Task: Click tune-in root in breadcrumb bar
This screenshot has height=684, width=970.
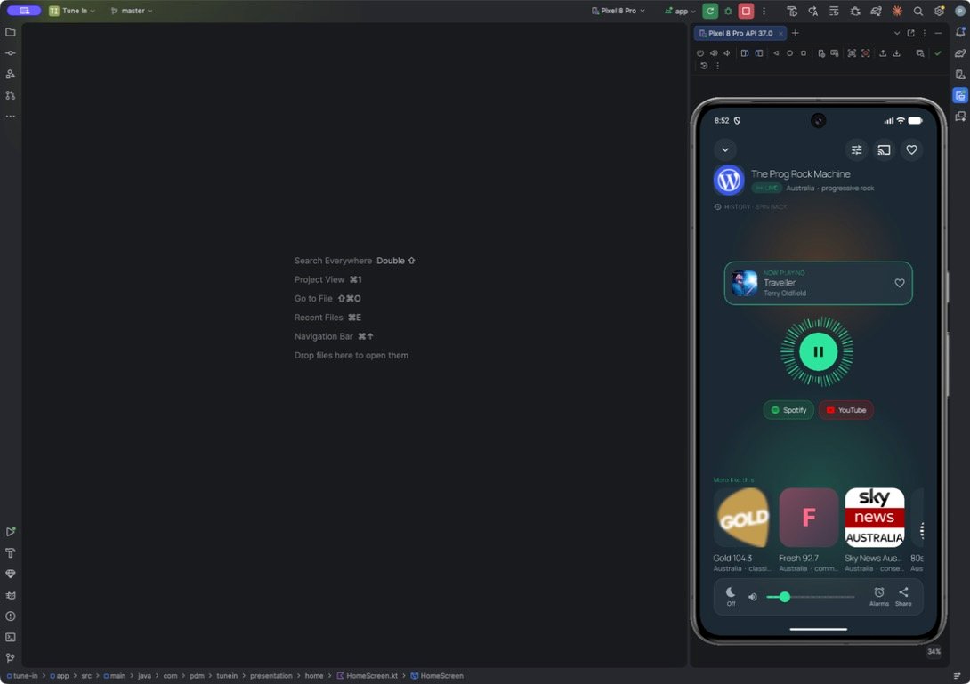Action: pyautogui.click(x=21, y=675)
